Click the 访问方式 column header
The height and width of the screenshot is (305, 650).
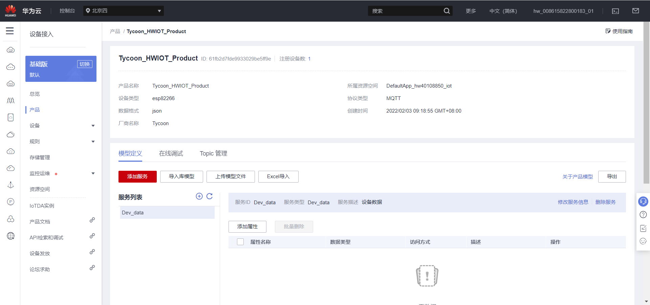click(420, 242)
